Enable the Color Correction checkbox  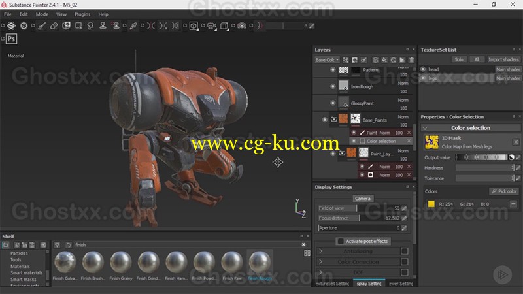point(404,262)
